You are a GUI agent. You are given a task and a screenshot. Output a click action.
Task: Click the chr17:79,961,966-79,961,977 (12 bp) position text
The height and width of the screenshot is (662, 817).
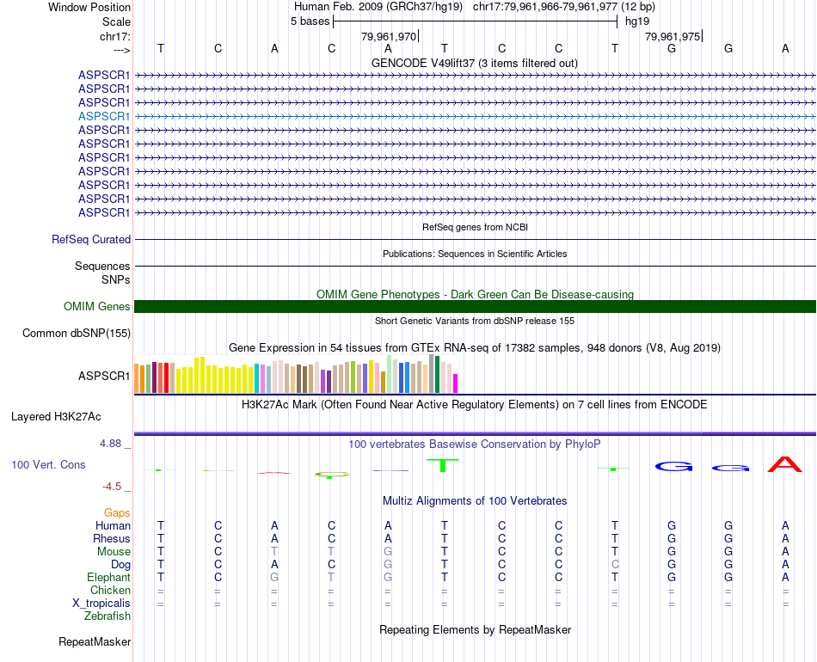tap(564, 7)
